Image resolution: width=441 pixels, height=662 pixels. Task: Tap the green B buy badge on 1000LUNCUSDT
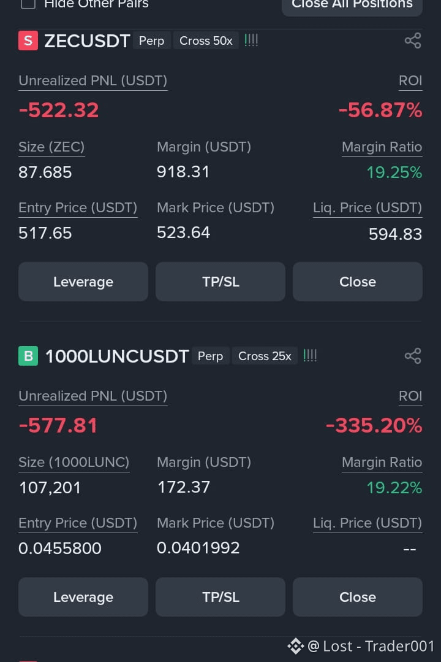28,356
